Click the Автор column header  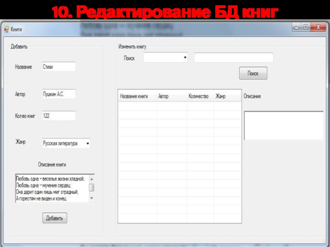click(171, 96)
